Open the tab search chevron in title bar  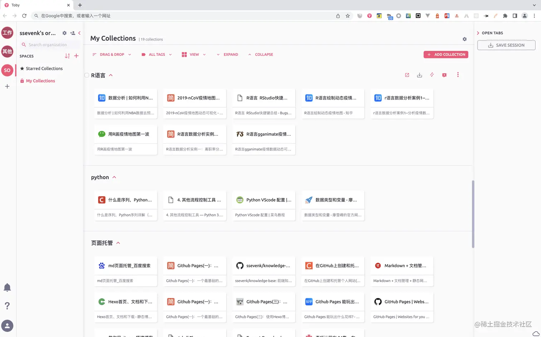coord(534,5)
